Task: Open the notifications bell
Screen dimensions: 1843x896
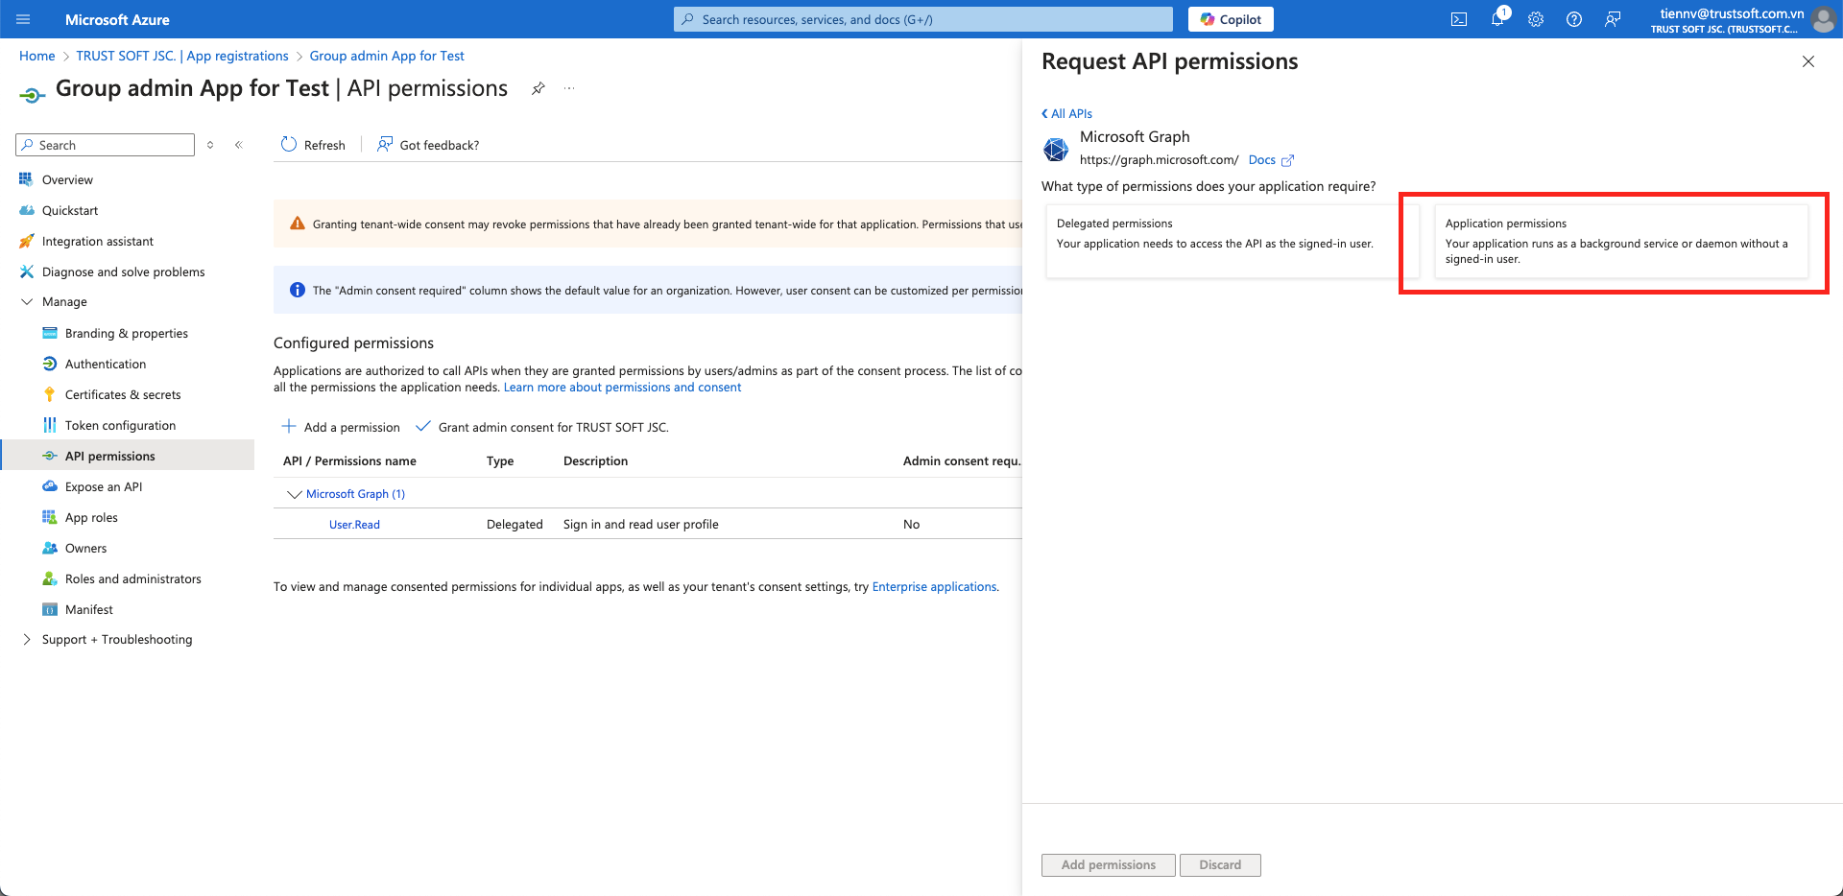Action: pyautogui.click(x=1496, y=19)
